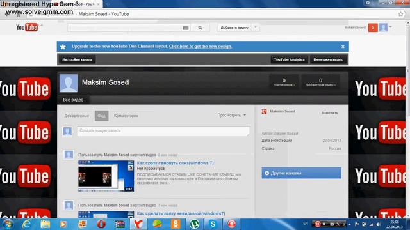Bookmark the page with the star icon
410x230 pixels.
400,14
